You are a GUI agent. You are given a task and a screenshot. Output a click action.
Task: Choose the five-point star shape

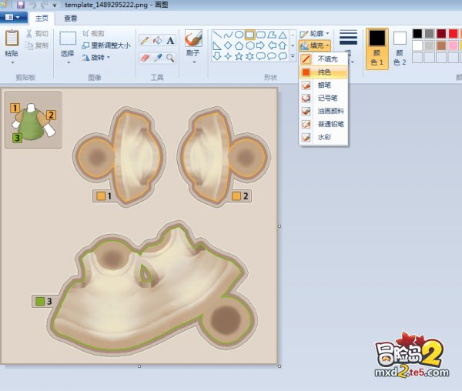coord(239,56)
